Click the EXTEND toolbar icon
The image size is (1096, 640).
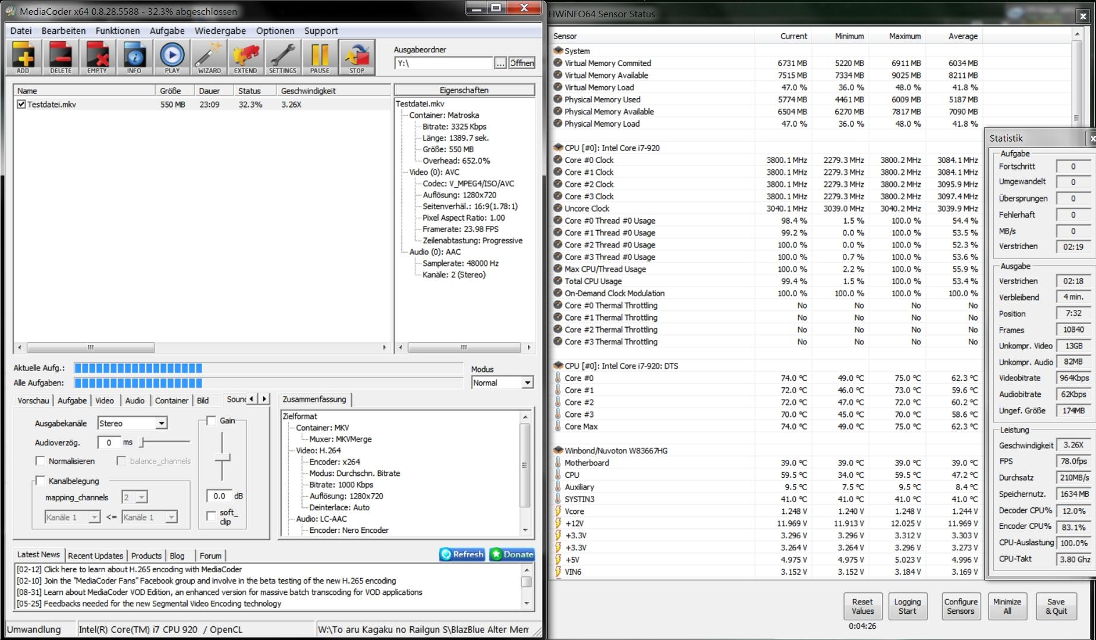pos(245,57)
